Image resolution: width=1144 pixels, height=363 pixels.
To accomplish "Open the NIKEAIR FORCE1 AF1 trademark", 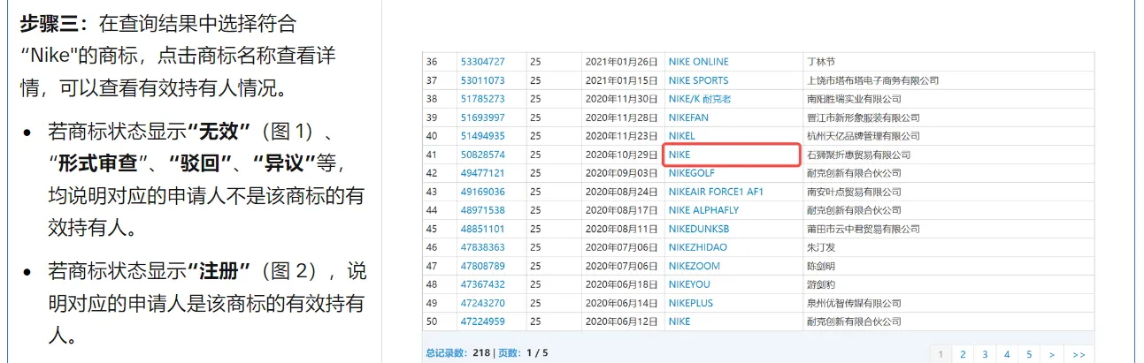I will click(x=716, y=192).
